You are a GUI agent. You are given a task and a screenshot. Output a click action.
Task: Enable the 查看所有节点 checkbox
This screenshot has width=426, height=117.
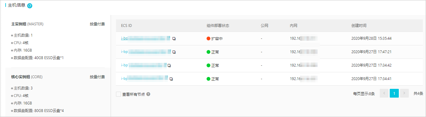118,94
